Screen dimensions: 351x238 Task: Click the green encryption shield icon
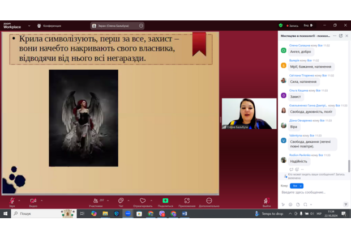[280, 25]
